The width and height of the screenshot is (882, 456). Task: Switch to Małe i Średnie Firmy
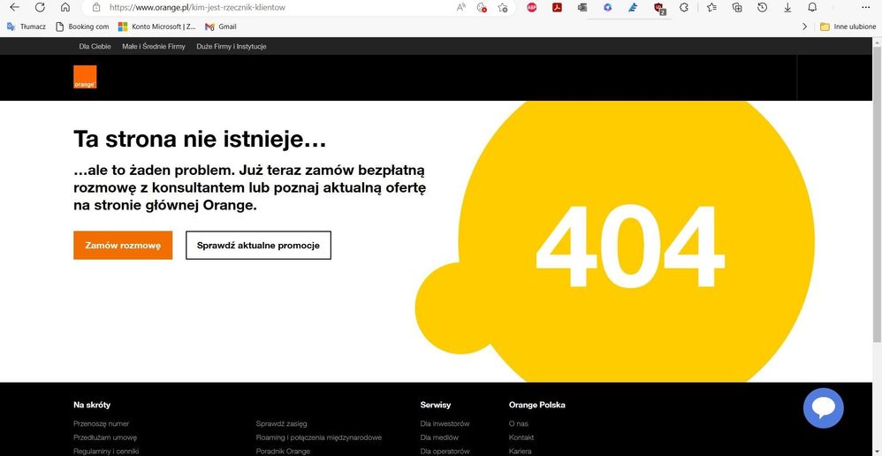point(154,46)
